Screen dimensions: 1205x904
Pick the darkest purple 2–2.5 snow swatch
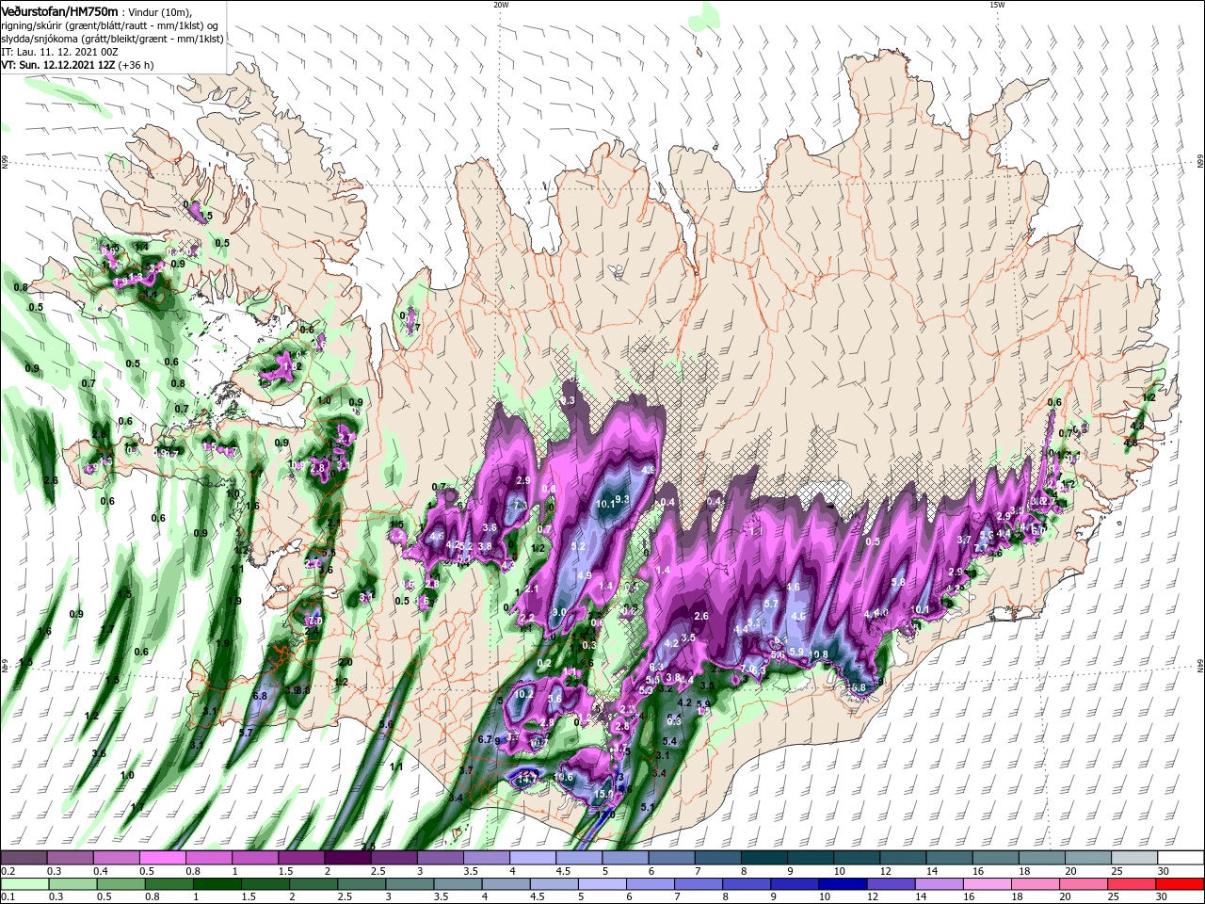coord(347,858)
